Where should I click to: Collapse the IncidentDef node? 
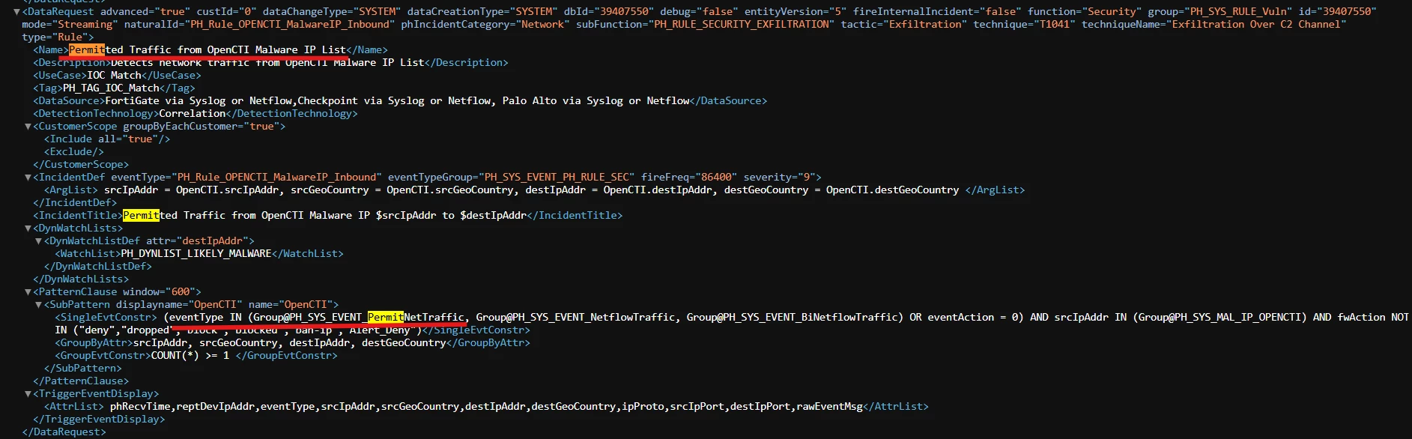click(x=28, y=178)
